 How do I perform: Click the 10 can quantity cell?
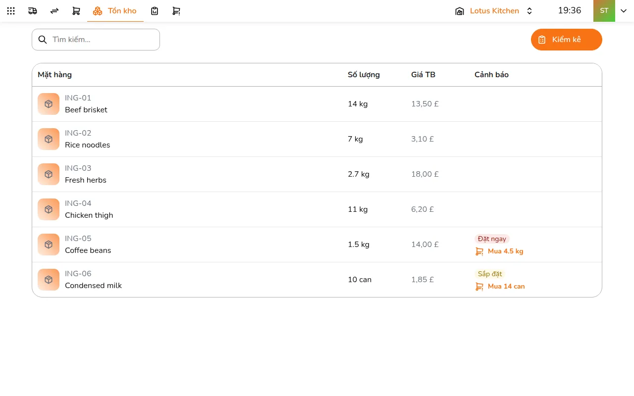pyautogui.click(x=360, y=280)
